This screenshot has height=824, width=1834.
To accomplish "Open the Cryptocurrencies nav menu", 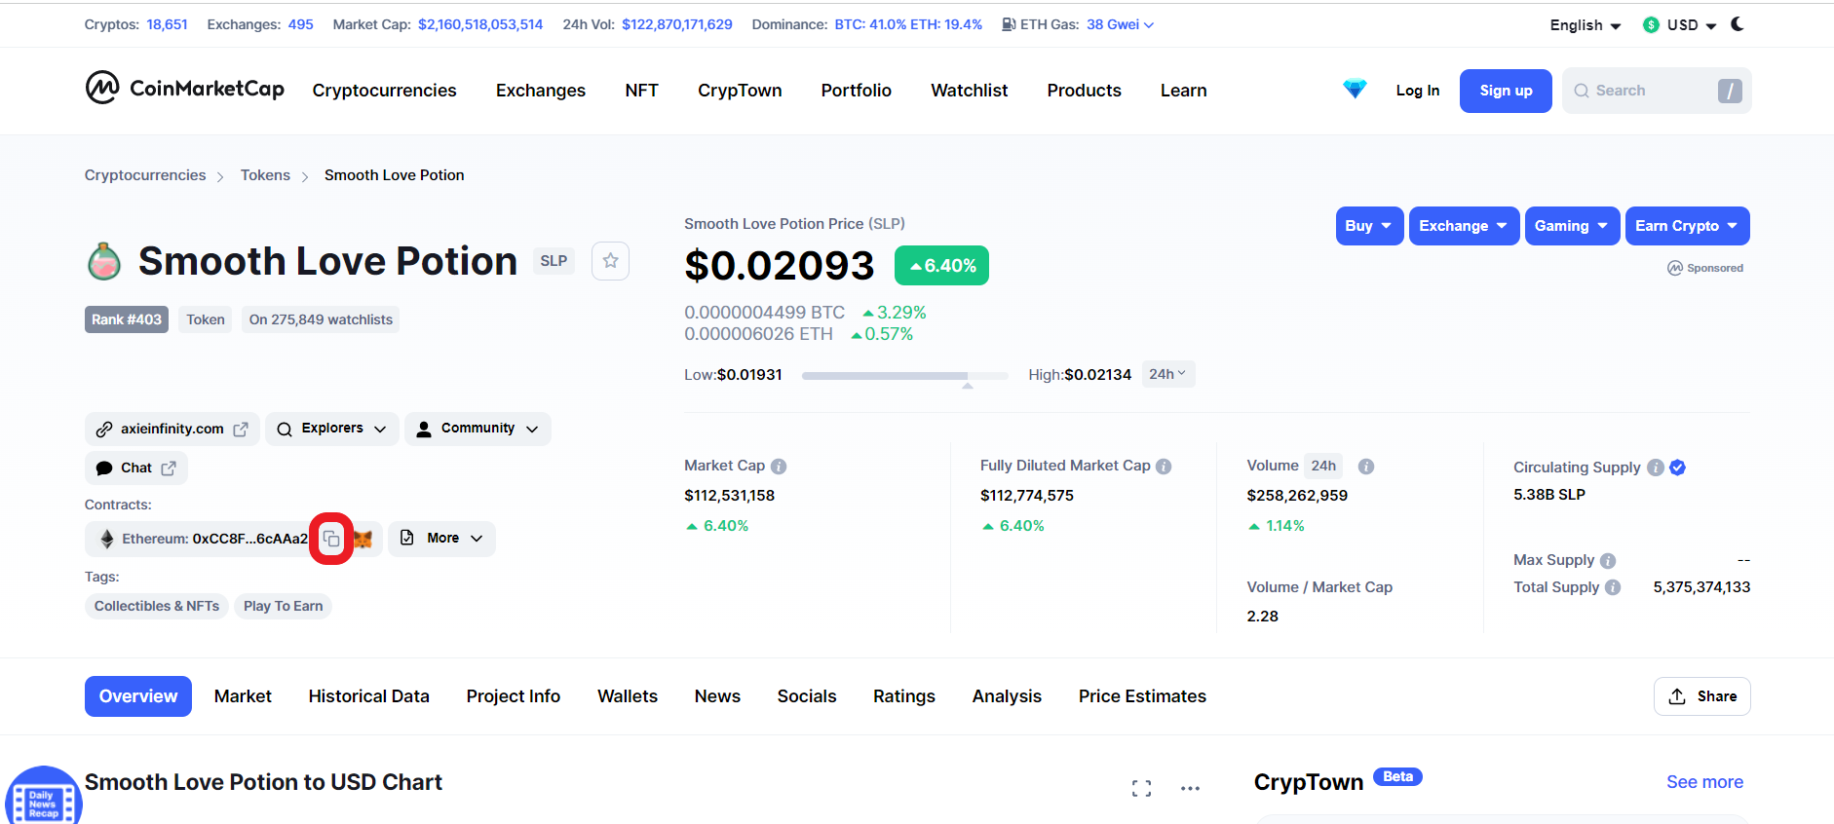I will 384,91.
